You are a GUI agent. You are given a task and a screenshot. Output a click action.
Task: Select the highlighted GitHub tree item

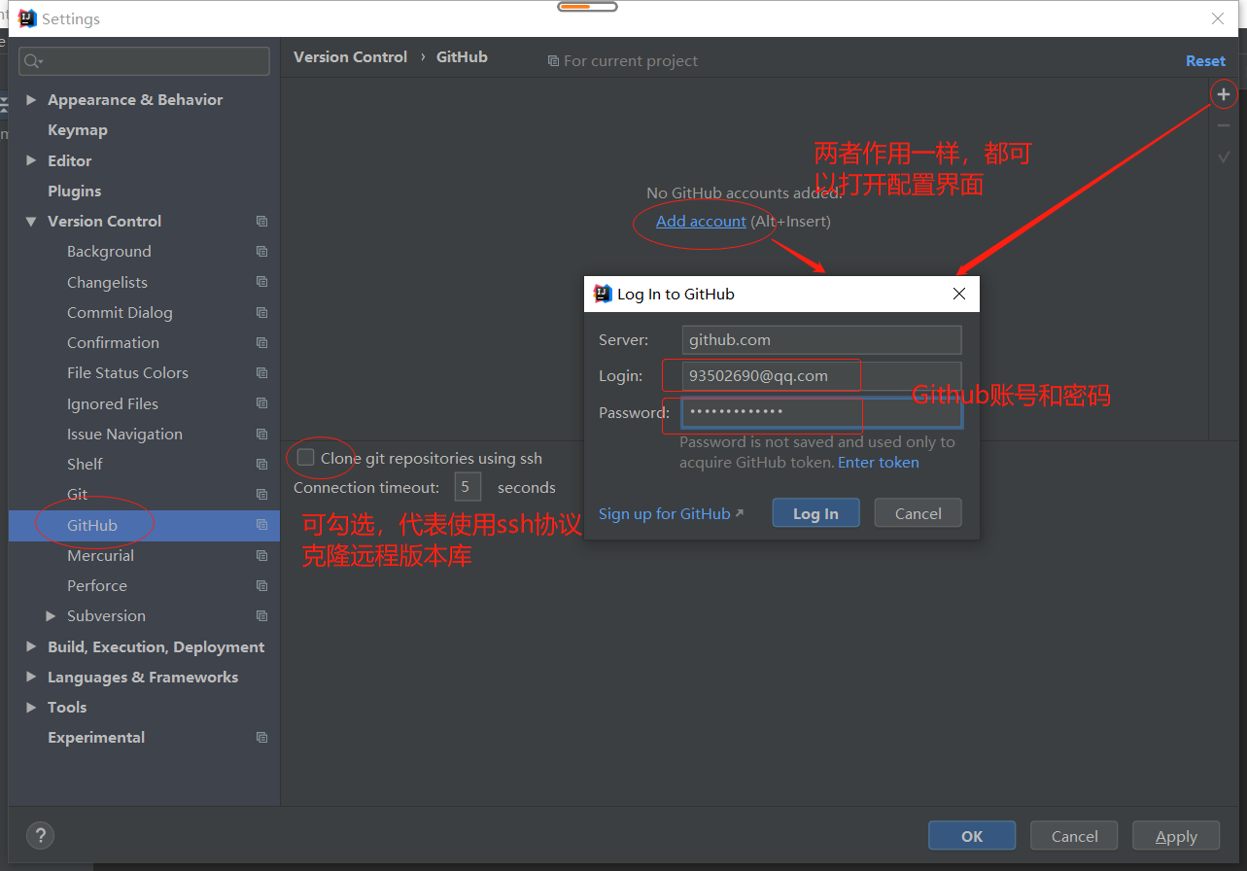[144, 525]
